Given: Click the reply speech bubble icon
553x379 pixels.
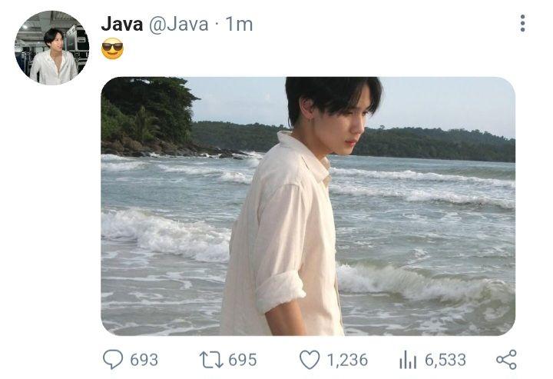Looking at the screenshot, I should pos(113,359).
